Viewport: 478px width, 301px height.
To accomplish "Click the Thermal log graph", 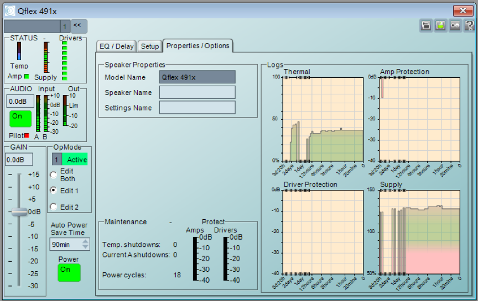I will [x=323, y=119].
